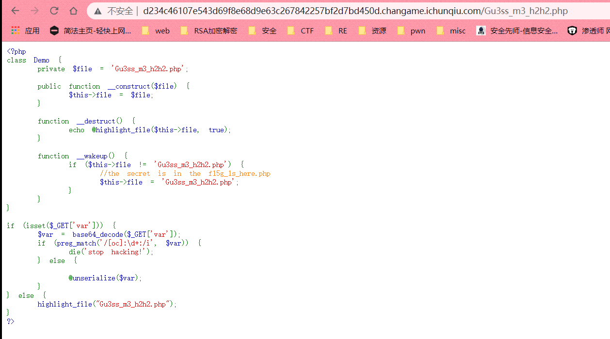The image size is (610, 339).
Task: Select the URL in the address bar
Action: (x=355, y=11)
